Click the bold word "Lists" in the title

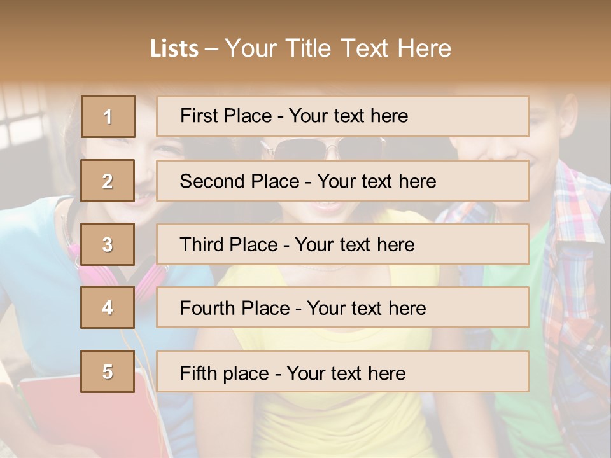pos(174,49)
